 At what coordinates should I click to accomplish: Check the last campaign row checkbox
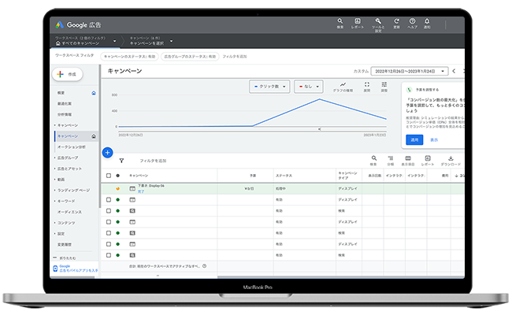point(108,256)
